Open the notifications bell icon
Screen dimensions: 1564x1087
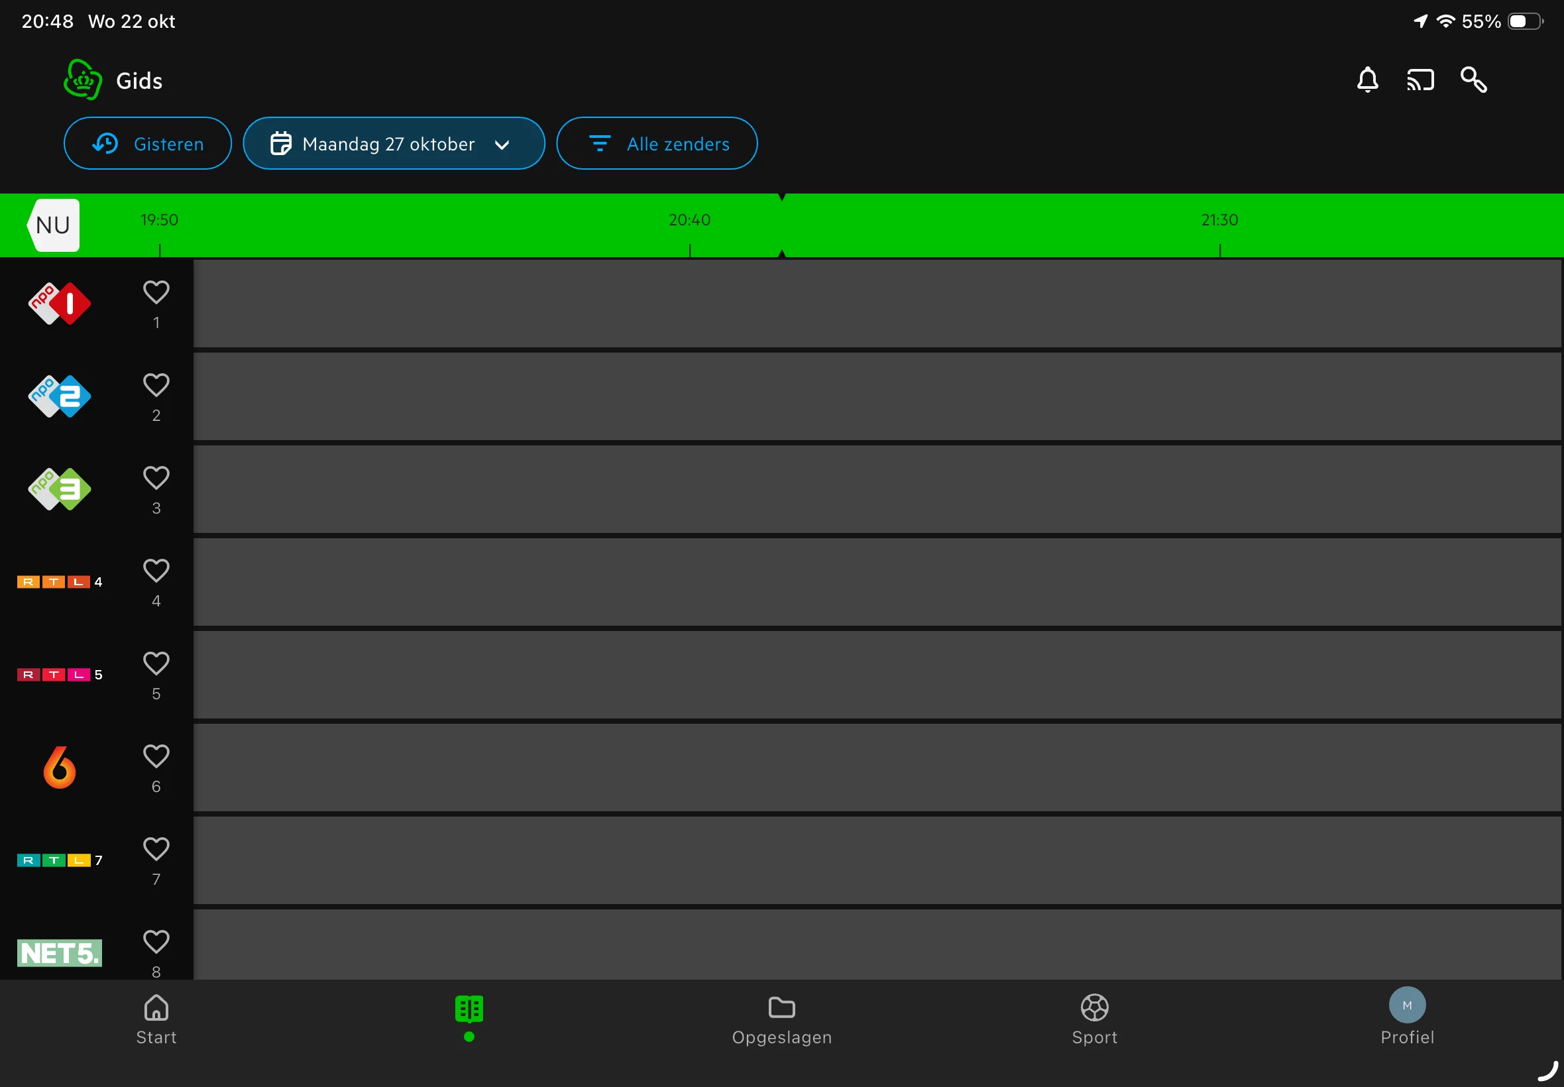click(1367, 80)
